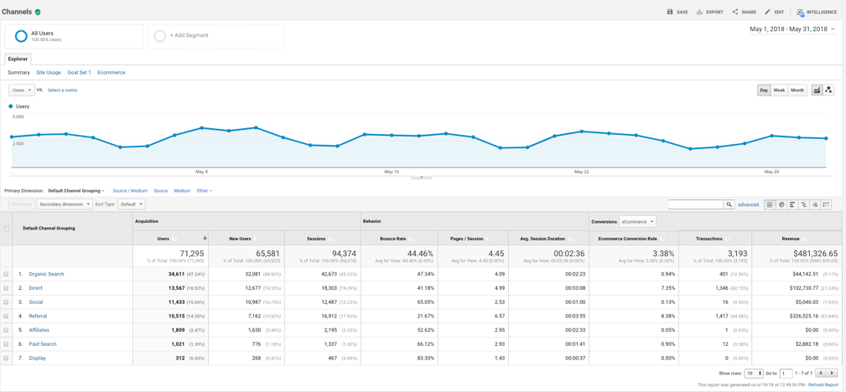Image resolution: width=846 pixels, height=392 pixels.
Task: Switch to pivot table view icon
Action: click(826, 204)
